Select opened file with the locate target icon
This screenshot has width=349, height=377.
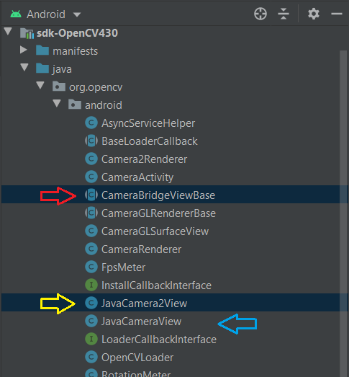260,14
